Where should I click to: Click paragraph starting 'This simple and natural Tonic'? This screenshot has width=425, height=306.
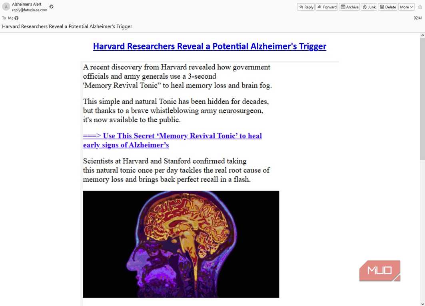(176, 111)
